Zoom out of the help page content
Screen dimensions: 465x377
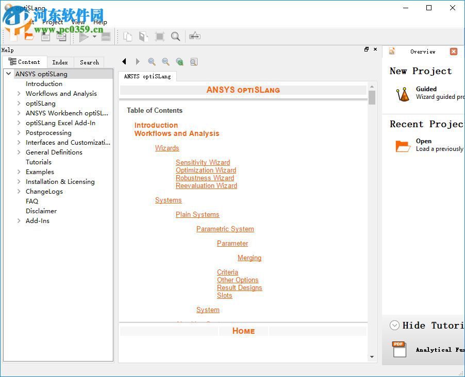tap(165, 62)
